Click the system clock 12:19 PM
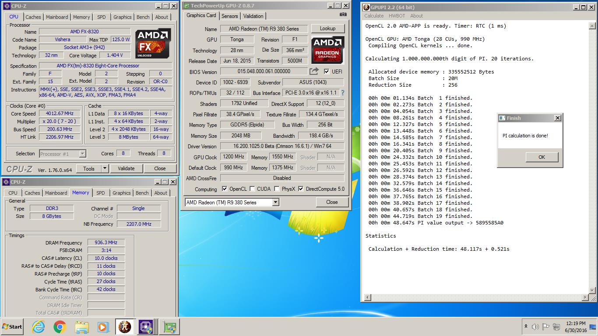 [x=575, y=323]
